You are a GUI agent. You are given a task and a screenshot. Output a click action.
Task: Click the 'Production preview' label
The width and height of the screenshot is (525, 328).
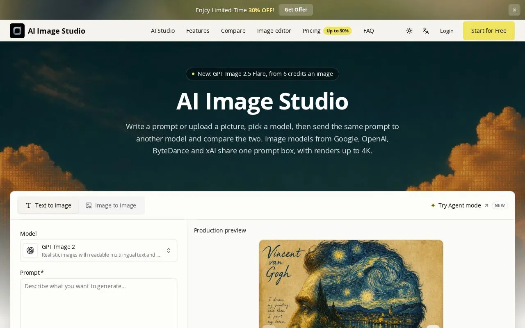pyautogui.click(x=220, y=230)
